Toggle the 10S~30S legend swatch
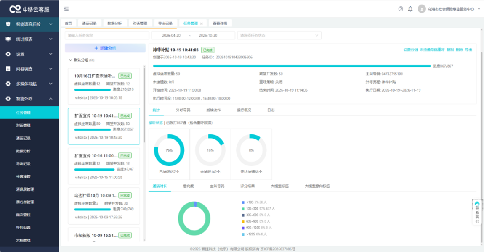The image size is (484, 252). [x=243, y=209]
